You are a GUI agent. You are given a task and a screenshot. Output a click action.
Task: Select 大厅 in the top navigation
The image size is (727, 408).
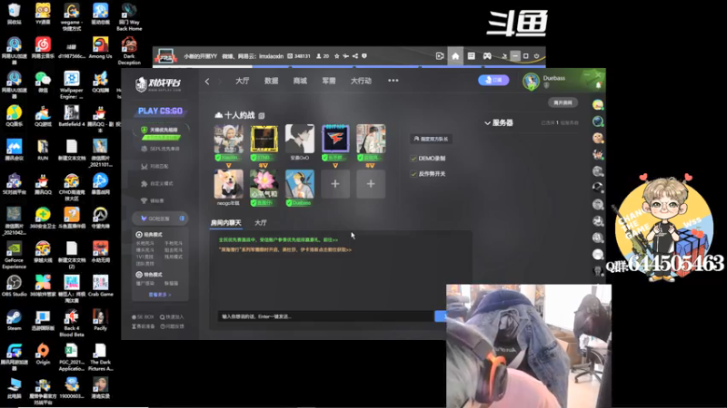coord(243,81)
